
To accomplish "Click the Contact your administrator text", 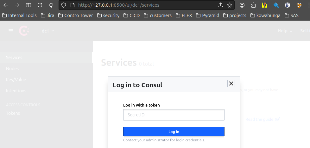I will [x=164, y=140].
